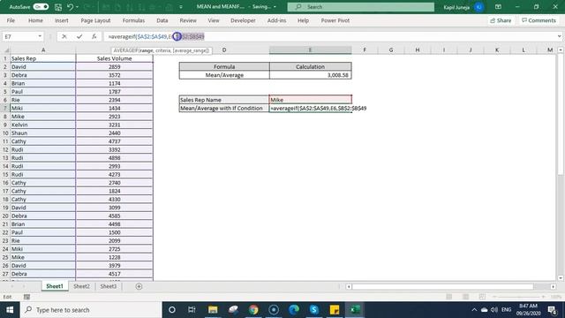Switch to the Sheet1 tab

tap(55, 286)
